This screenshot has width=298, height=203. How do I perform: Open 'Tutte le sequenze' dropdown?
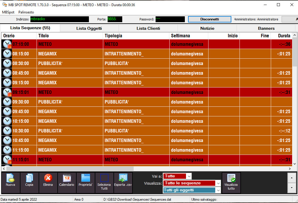click(x=218, y=183)
